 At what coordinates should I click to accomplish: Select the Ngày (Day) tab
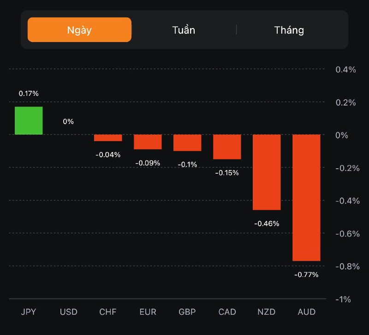79,30
